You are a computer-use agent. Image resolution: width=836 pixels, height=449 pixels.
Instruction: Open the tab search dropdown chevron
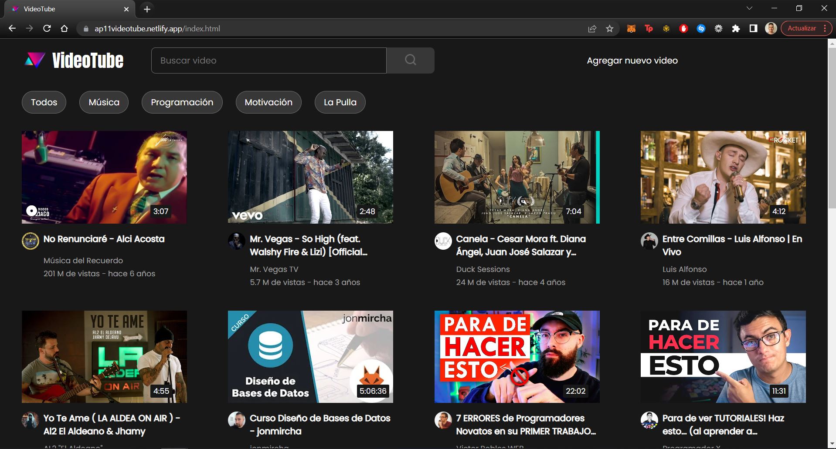point(749,8)
